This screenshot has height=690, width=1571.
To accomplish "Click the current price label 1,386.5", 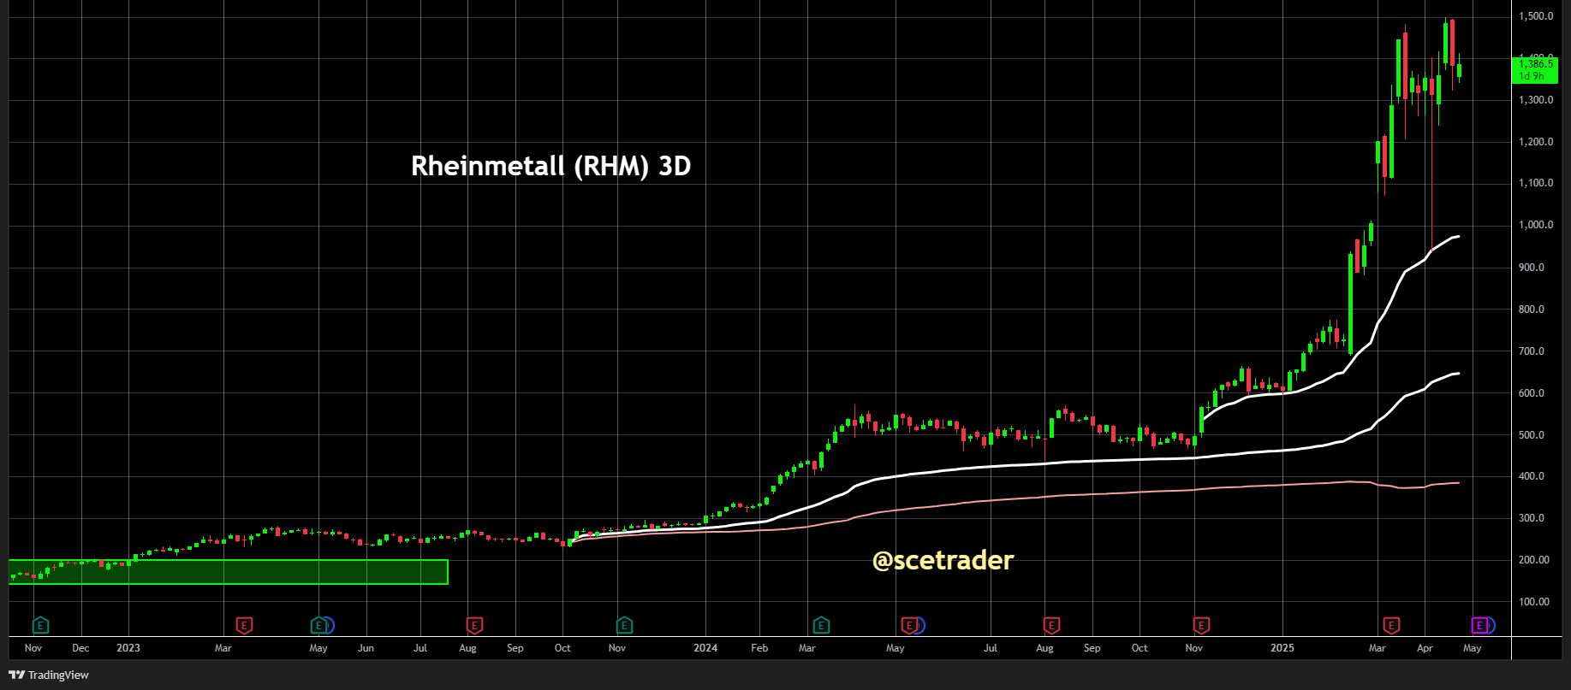I will 1536,64.
